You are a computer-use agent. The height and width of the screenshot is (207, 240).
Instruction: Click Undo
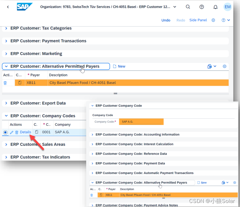coord(166,20)
